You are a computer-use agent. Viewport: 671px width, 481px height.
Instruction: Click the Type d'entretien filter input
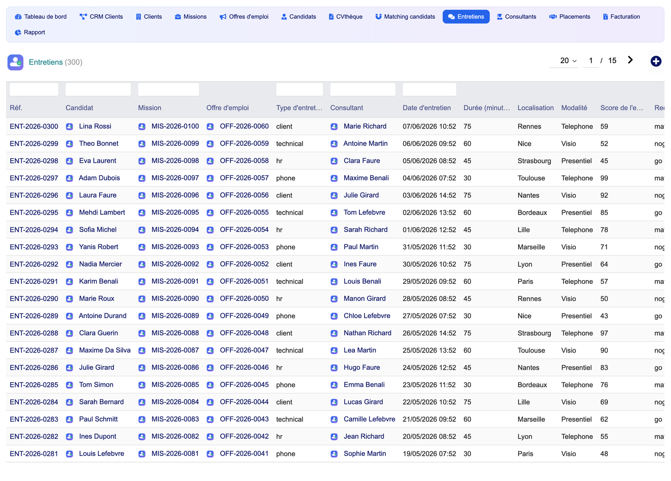[x=300, y=90]
